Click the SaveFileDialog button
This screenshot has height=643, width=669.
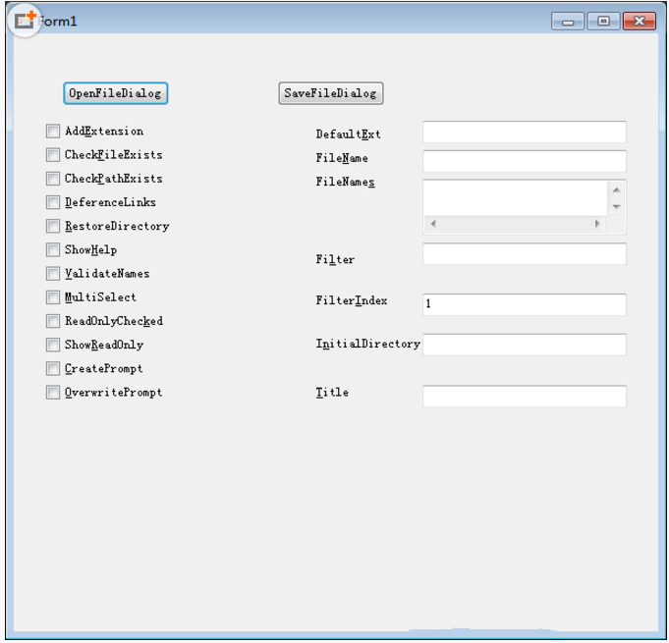pyautogui.click(x=330, y=93)
